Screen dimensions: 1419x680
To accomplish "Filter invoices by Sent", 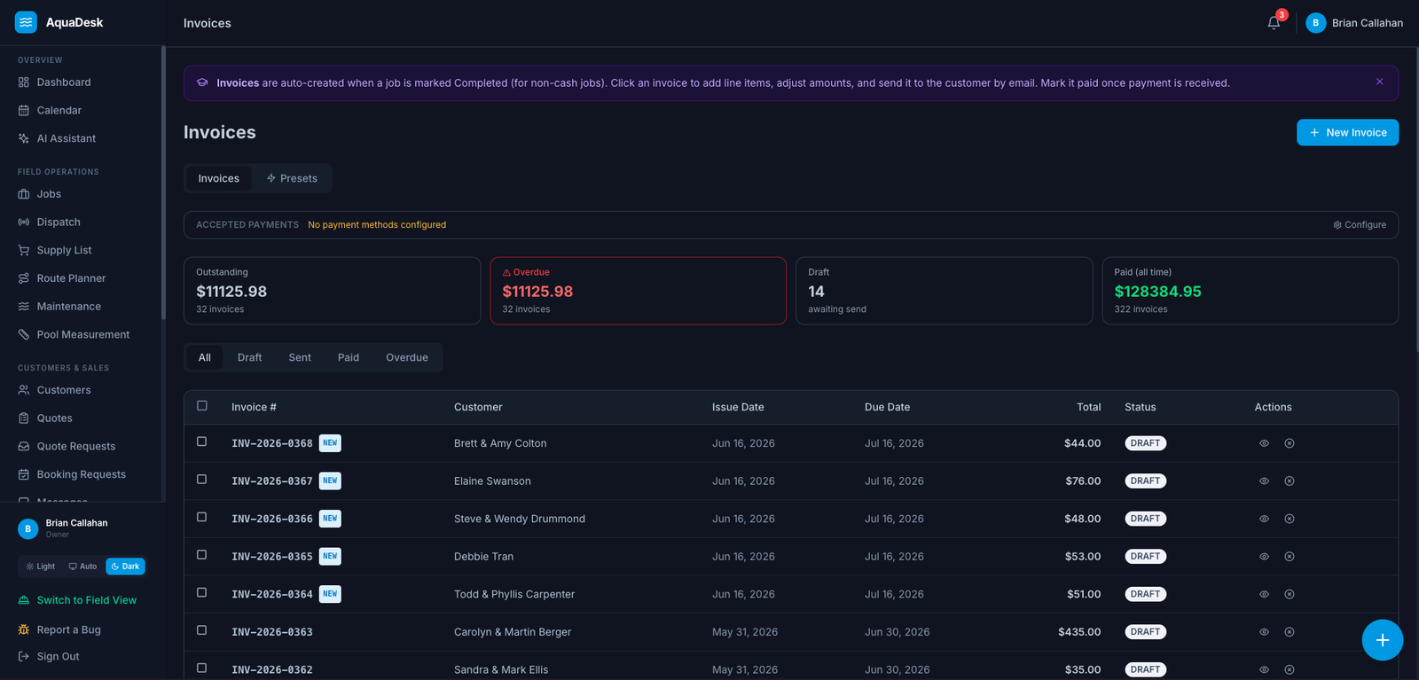I will pyautogui.click(x=300, y=357).
